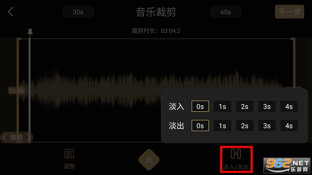Screen dimensions: 312x175
Task: Click the 00:00 start time label
Action: click(16, 91)
